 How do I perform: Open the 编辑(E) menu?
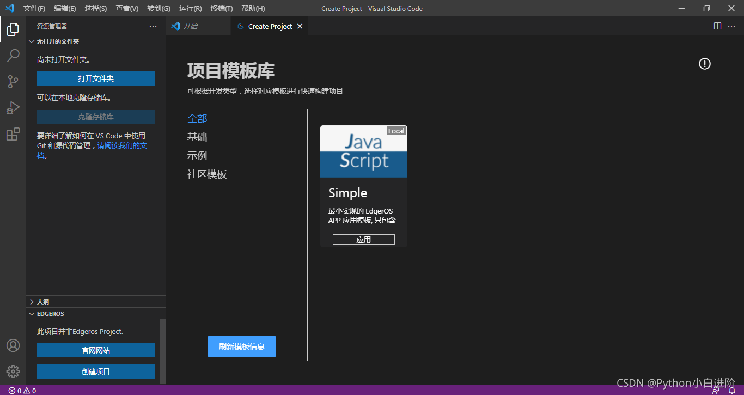point(65,8)
